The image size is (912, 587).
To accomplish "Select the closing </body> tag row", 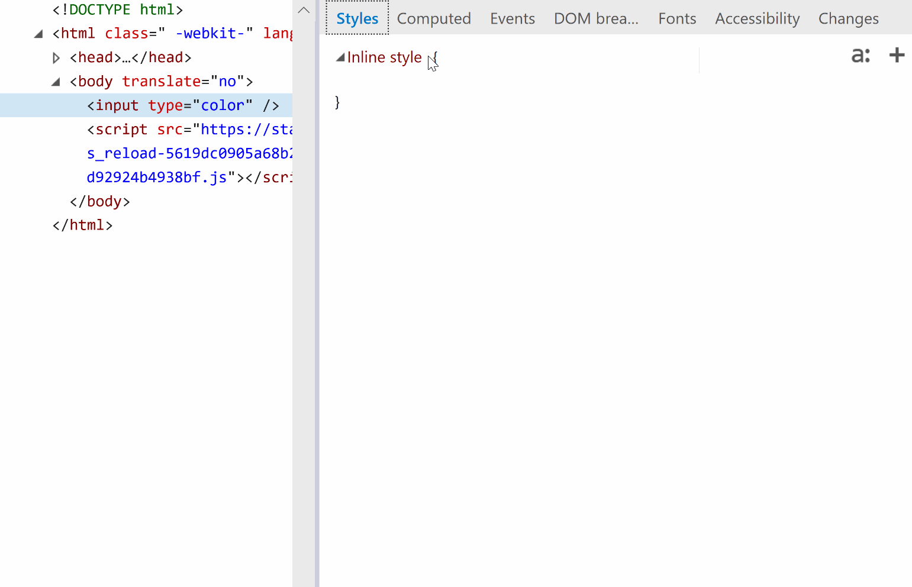I will click(100, 201).
